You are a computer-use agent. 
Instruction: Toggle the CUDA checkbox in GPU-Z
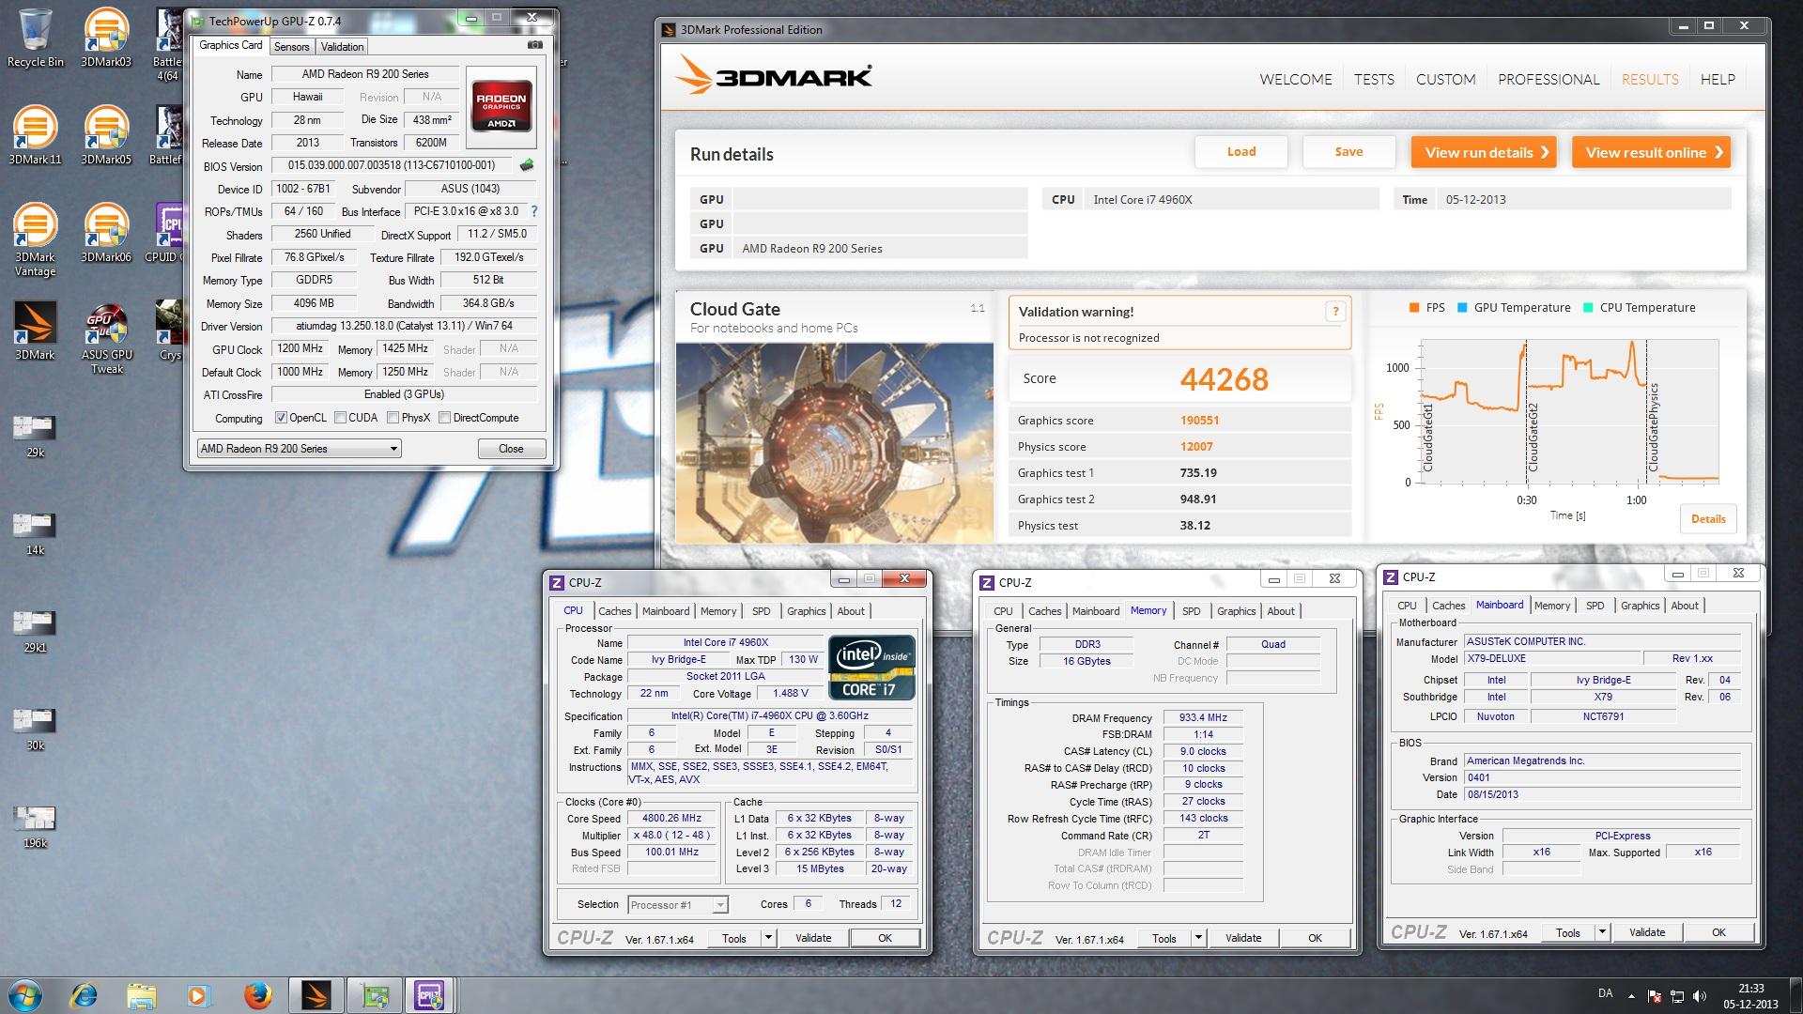pyautogui.click(x=341, y=418)
